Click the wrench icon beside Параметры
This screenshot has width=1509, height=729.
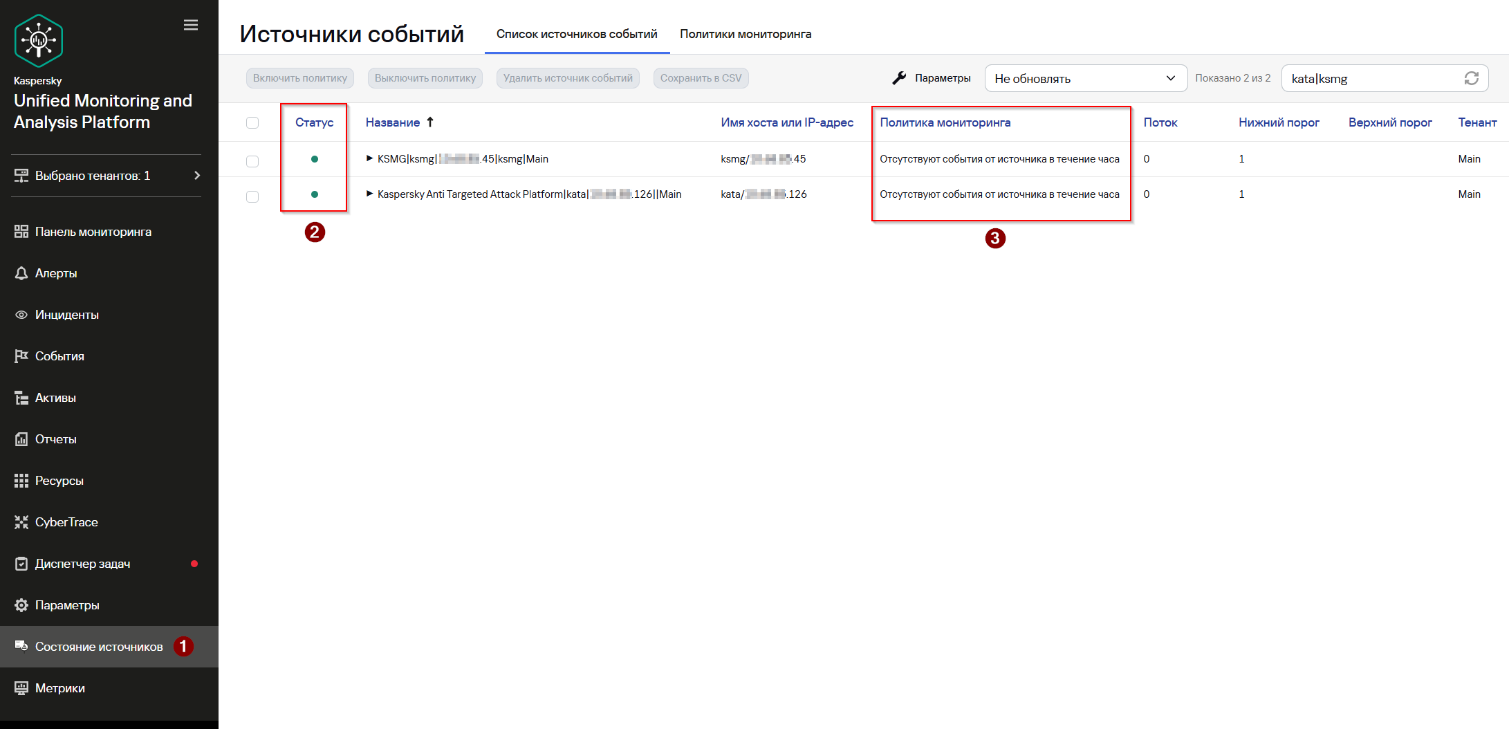[899, 78]
